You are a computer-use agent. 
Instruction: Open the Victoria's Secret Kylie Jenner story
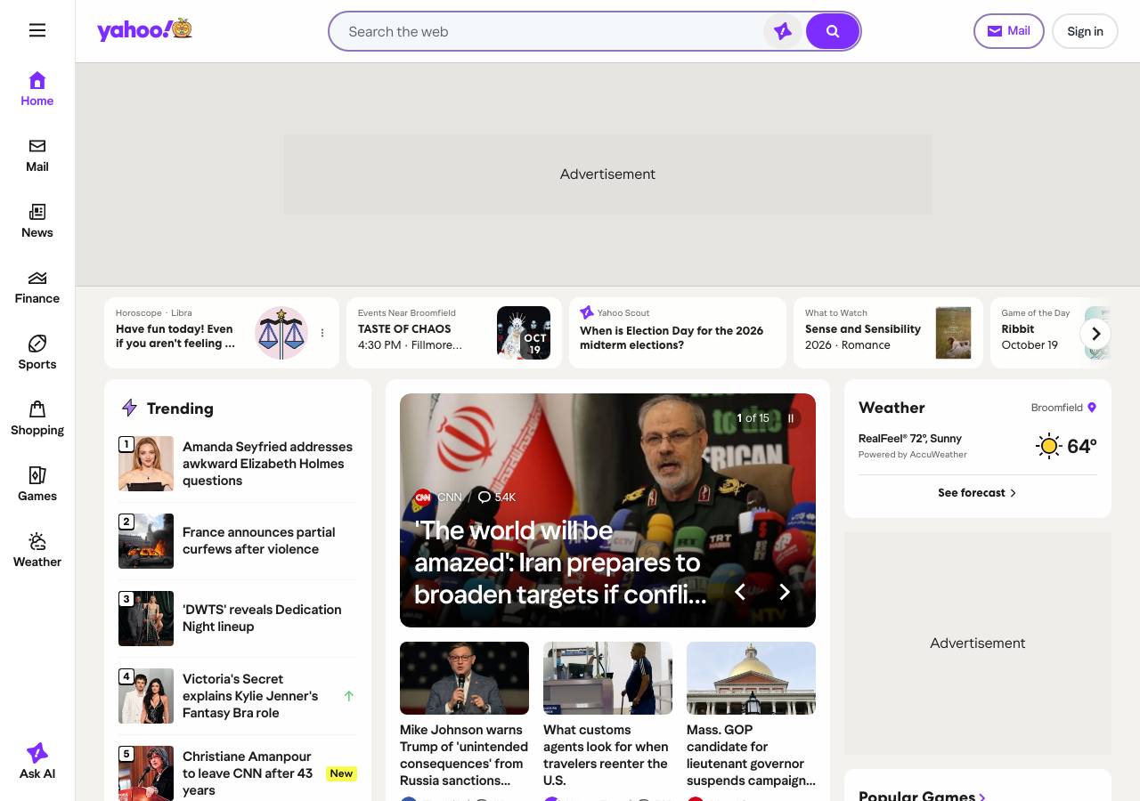pos(237,696)
